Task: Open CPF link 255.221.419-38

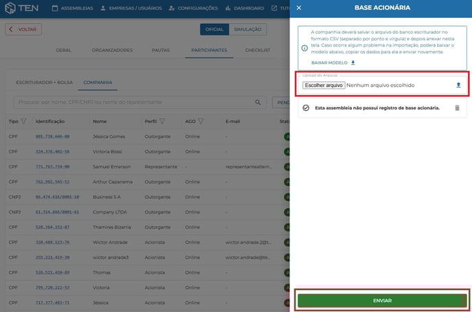Action: 52,257
